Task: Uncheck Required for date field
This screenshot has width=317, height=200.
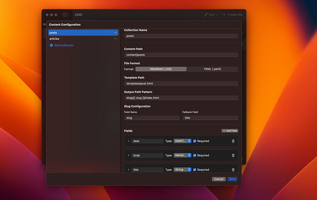Action: (x=195, y=141)
